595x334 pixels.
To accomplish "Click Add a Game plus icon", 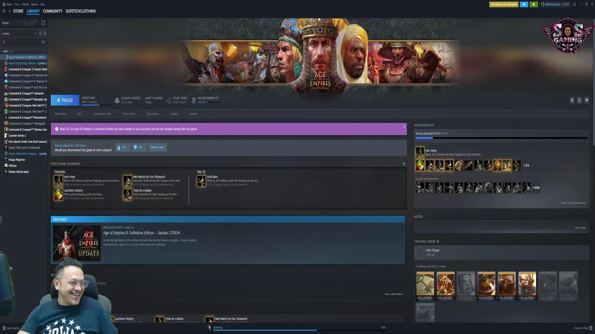I will 4,328.
